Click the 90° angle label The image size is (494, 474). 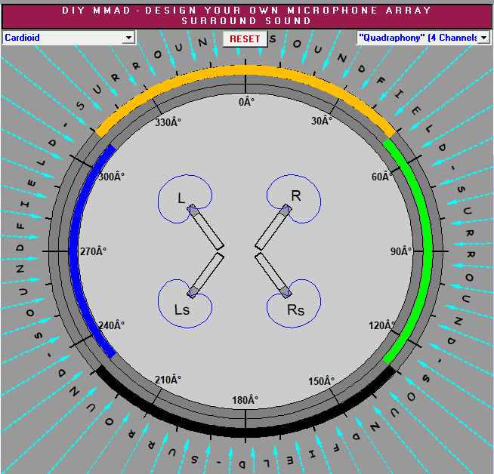400,251
